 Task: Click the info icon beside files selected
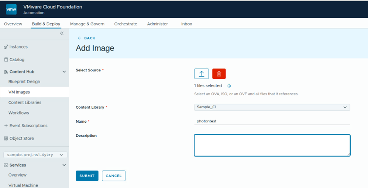[x=229, y=86]
